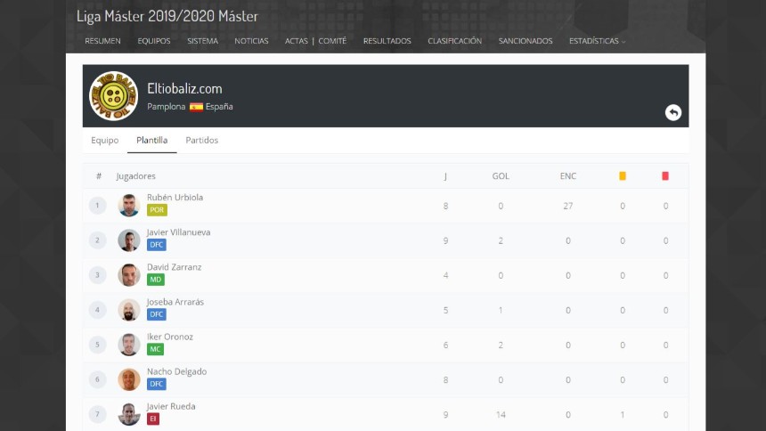
Task: Go to the SANCIONADOS page
Action: tap(526, 41)
